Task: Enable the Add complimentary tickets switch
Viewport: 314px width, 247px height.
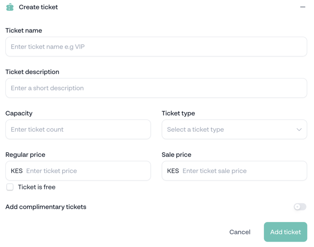Action: coord(300,207)
